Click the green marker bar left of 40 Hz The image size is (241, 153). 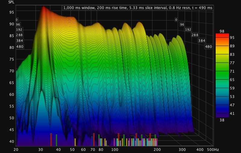pos(56,140)
